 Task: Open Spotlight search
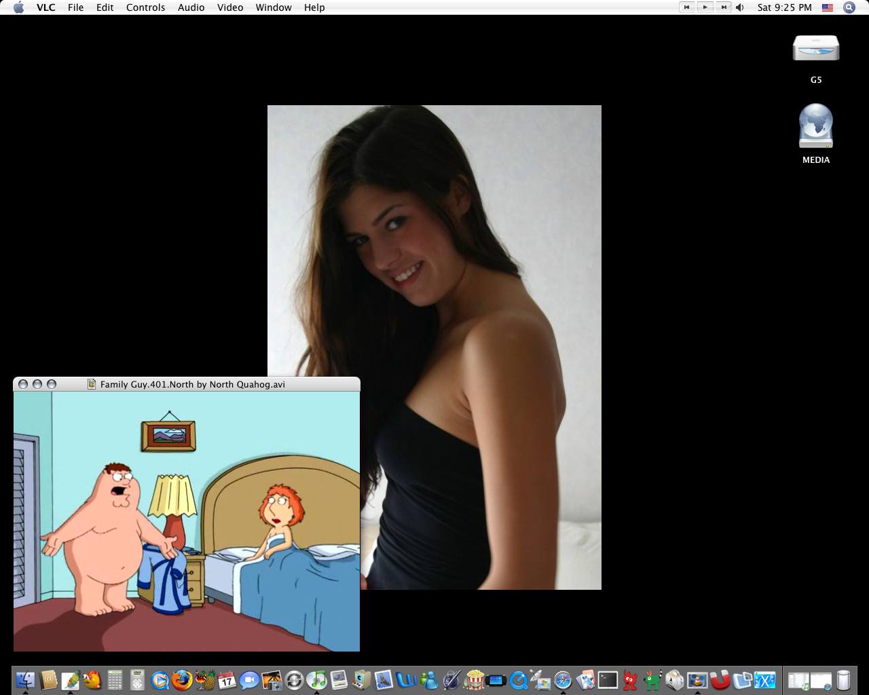coord(849,7)
